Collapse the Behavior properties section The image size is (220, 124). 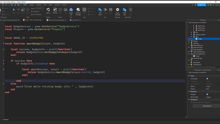189,92
